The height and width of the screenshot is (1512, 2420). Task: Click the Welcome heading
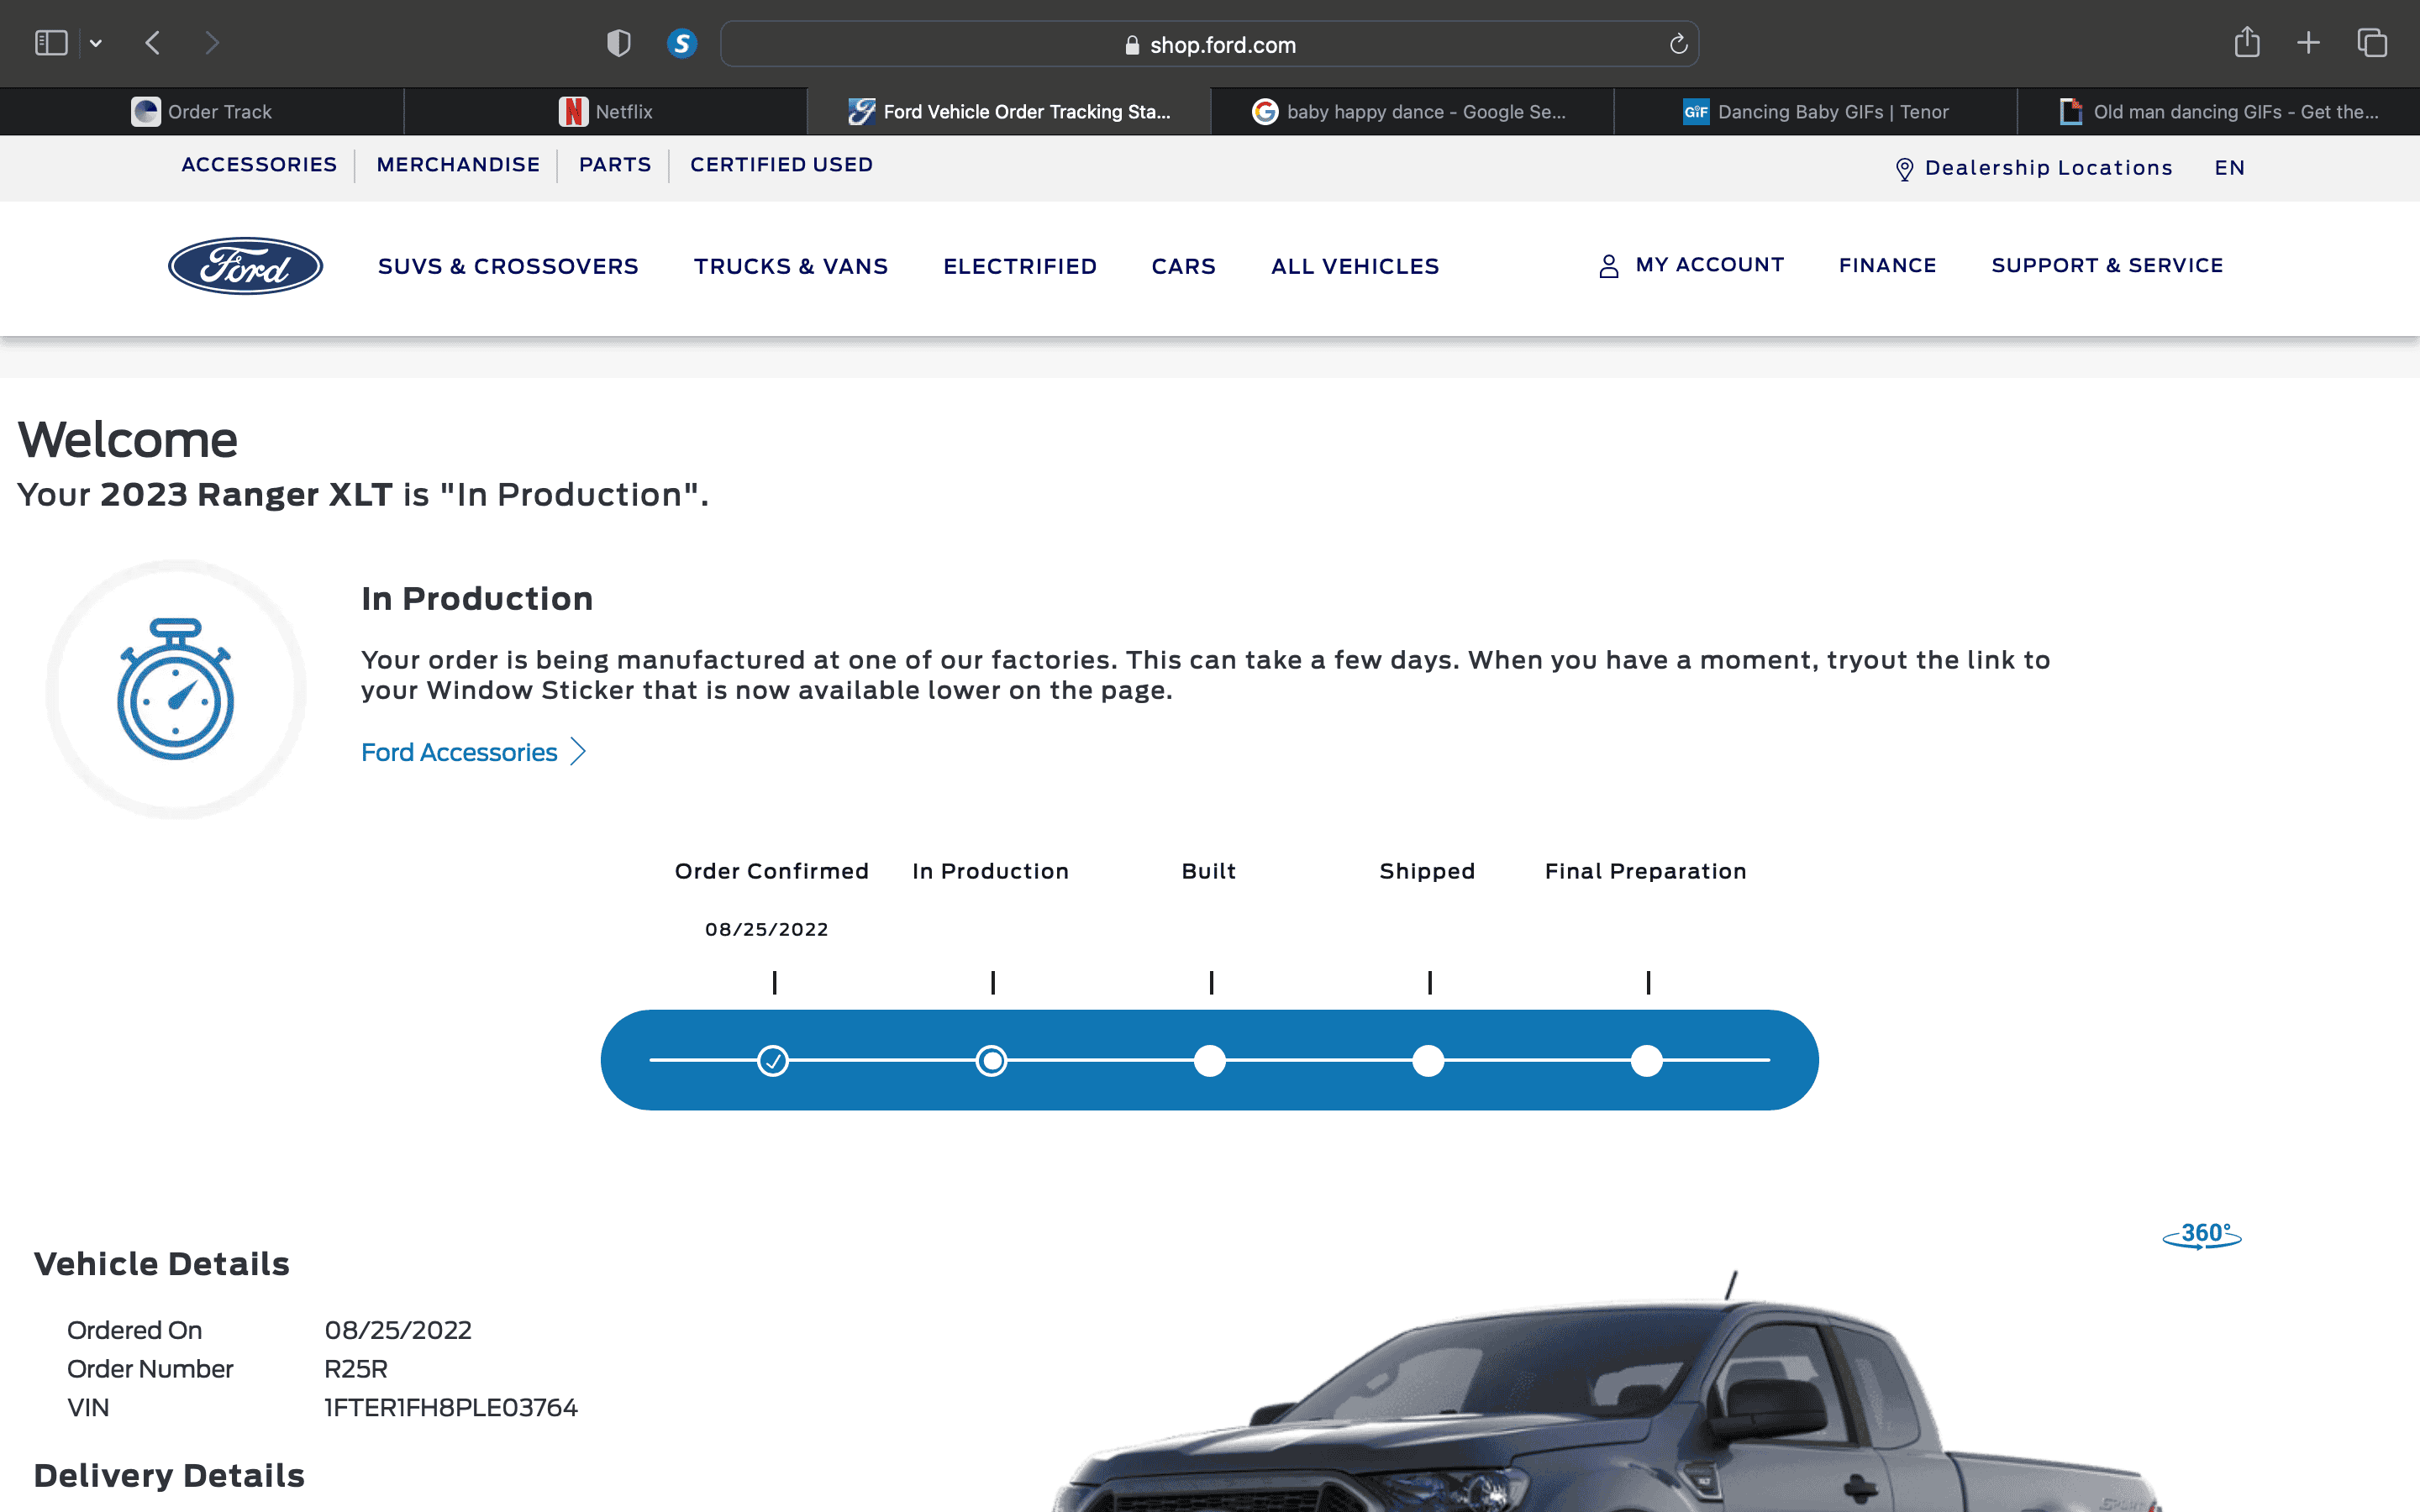pyautogui.click(x=128, y=440)
